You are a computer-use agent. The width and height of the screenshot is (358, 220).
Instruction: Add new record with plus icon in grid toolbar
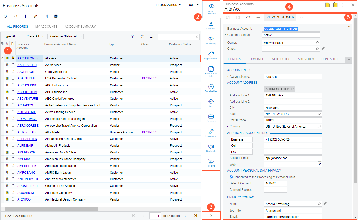pos(25,16)
